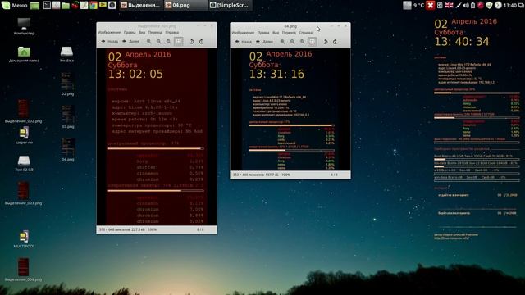The height and width of the screenshot is (295, 525).
Task: Open Переход menu in 04.png window
Action: (x=289, y=33)
